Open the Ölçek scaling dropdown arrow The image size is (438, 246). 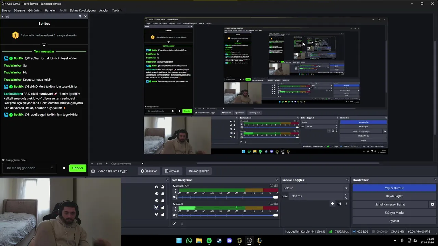tap(143, 163)
